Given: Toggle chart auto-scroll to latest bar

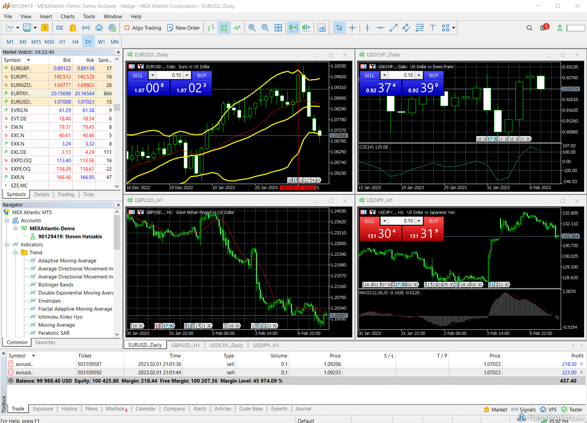Looking at the screenshot, I should coord(293,28).
